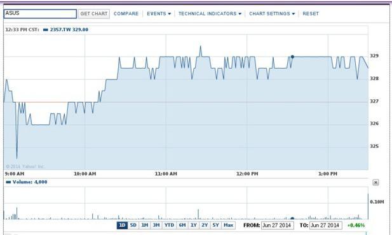This screenshot has height=235, width=392.
Task: Click the TO: label text
Action: (x=304, y=225)
